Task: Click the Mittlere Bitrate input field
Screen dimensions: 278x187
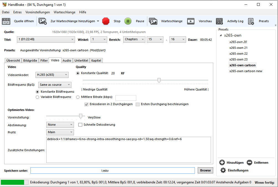Action: click(x=126, y=98)
